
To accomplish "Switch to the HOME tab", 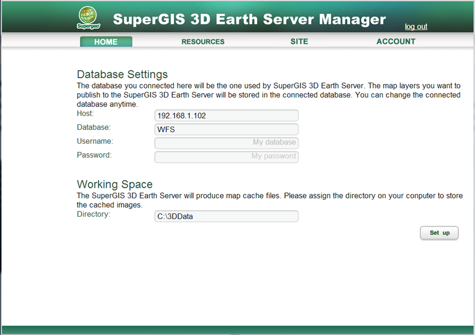I will [106, 42].
